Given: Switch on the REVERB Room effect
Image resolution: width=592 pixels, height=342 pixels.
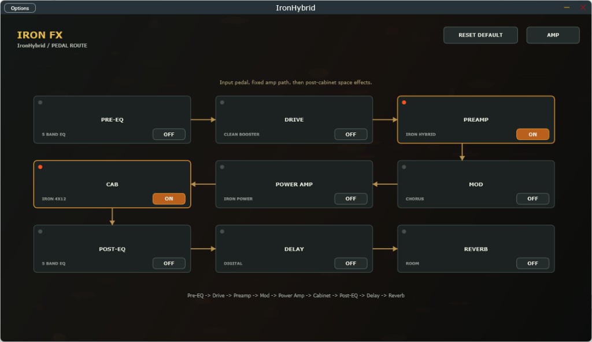Looking at the screenshot, I should point(532,263).
